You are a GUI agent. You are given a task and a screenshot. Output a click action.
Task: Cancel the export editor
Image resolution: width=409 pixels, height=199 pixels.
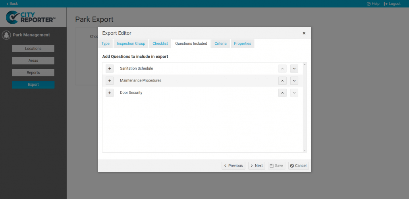coord(298,166)
